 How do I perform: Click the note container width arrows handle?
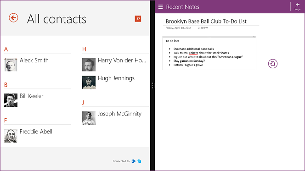254,37
